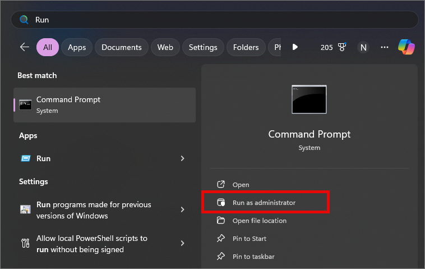Click the 205 rewards points count
425x269 pixels.
pyautogui.click(x=326, y=48)
